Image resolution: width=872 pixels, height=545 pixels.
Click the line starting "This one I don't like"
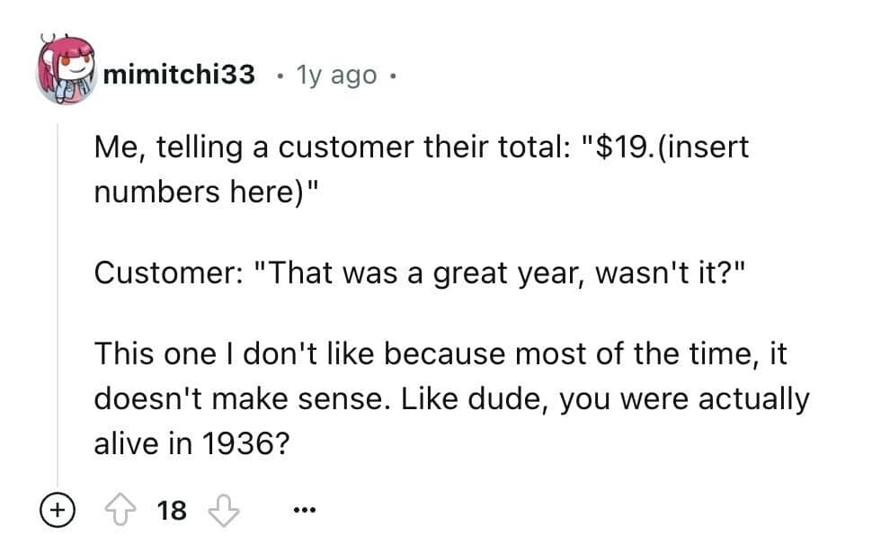pos(440,353)
